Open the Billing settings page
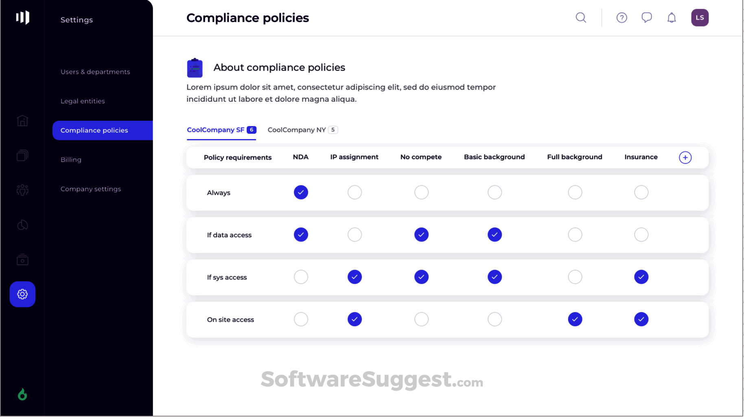Screen dimensions: 744x419 point(71,160)
